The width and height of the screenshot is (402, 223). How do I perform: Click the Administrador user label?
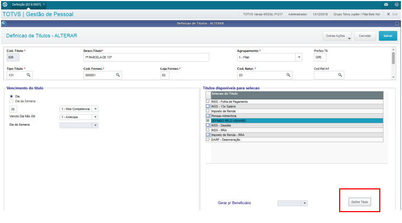[x=297, y=14]
